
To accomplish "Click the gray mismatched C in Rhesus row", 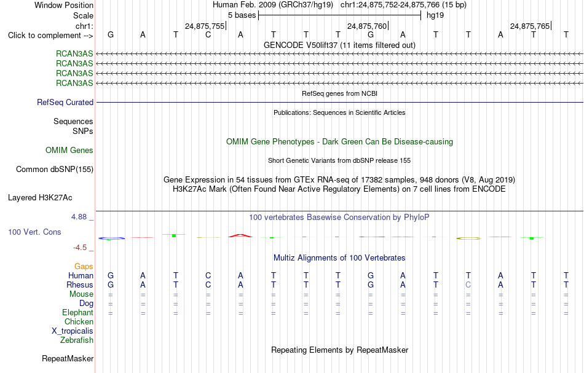I will (468, 285).
